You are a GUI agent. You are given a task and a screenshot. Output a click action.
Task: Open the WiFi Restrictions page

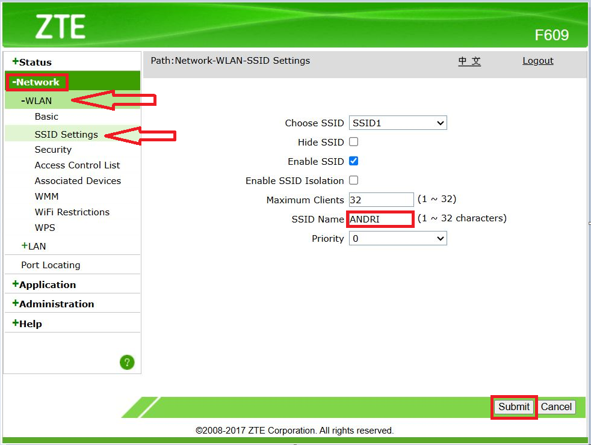(x=72, y=212)
